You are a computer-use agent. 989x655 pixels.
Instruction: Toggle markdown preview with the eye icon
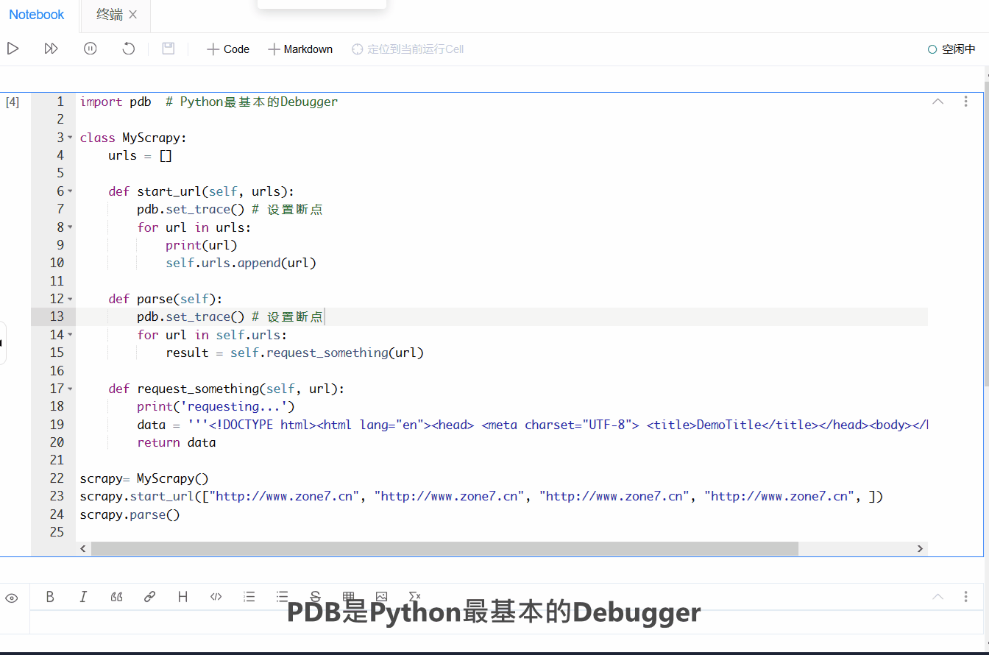[12, 597]
